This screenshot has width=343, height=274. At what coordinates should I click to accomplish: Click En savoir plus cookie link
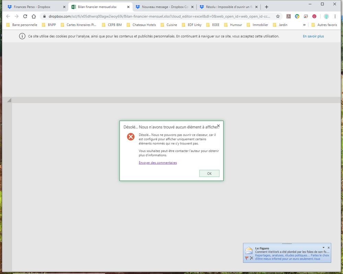click(x=313, y=36)
